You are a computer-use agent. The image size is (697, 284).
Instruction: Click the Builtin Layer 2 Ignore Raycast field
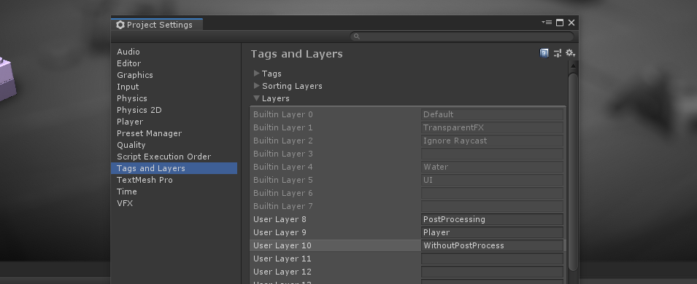[x=492, y=141]
